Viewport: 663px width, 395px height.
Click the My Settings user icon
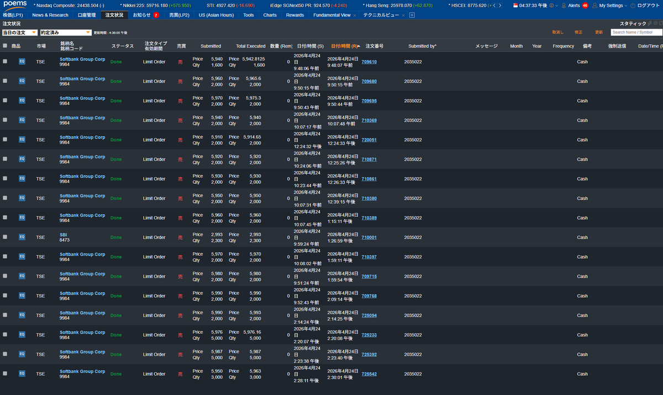pyautogui.click(x=594, y=6)
